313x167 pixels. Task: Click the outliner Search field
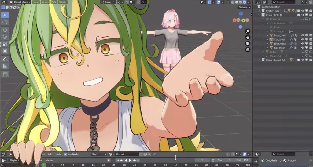283,2
